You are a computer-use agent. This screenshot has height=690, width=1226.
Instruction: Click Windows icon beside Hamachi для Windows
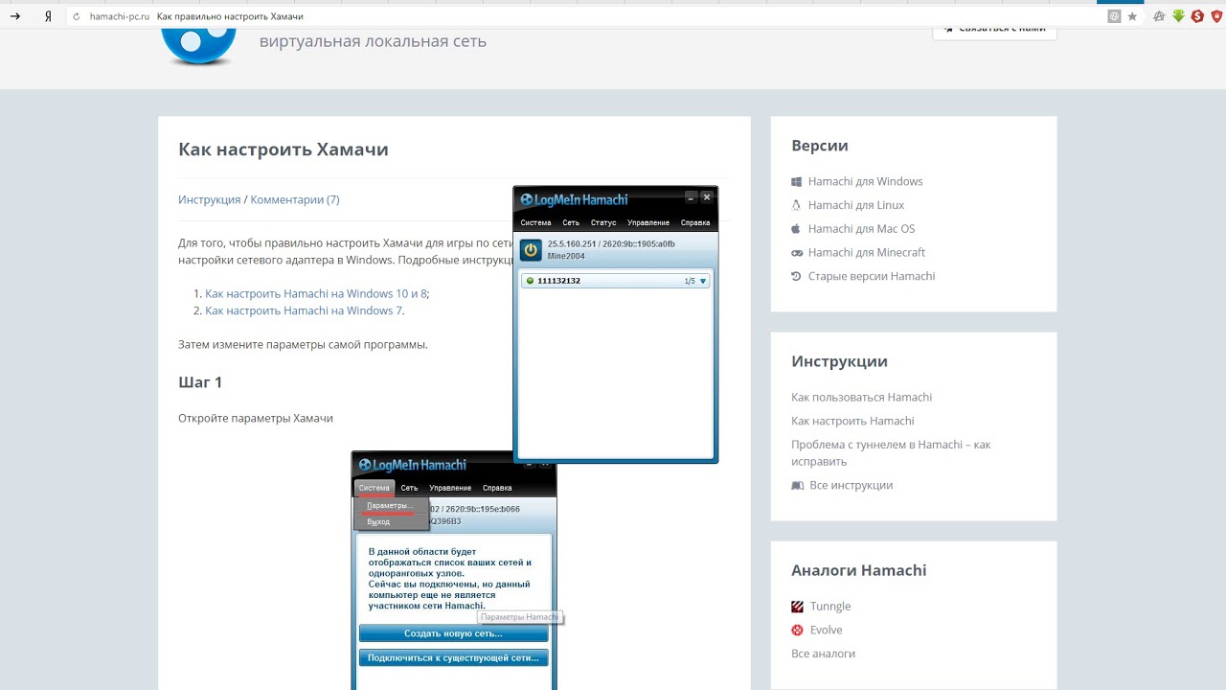click(796, 181)
